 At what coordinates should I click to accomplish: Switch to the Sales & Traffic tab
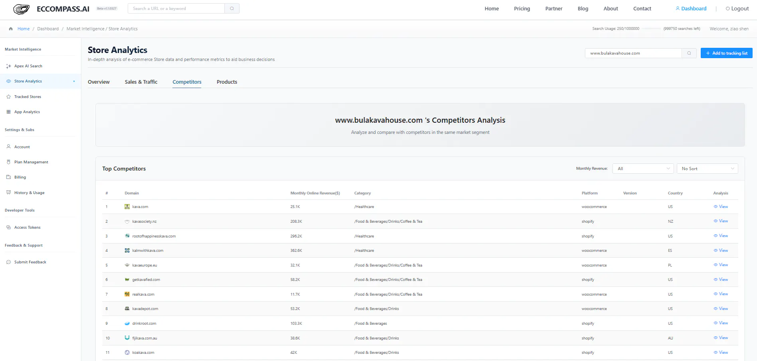click(x=141, y=82)
